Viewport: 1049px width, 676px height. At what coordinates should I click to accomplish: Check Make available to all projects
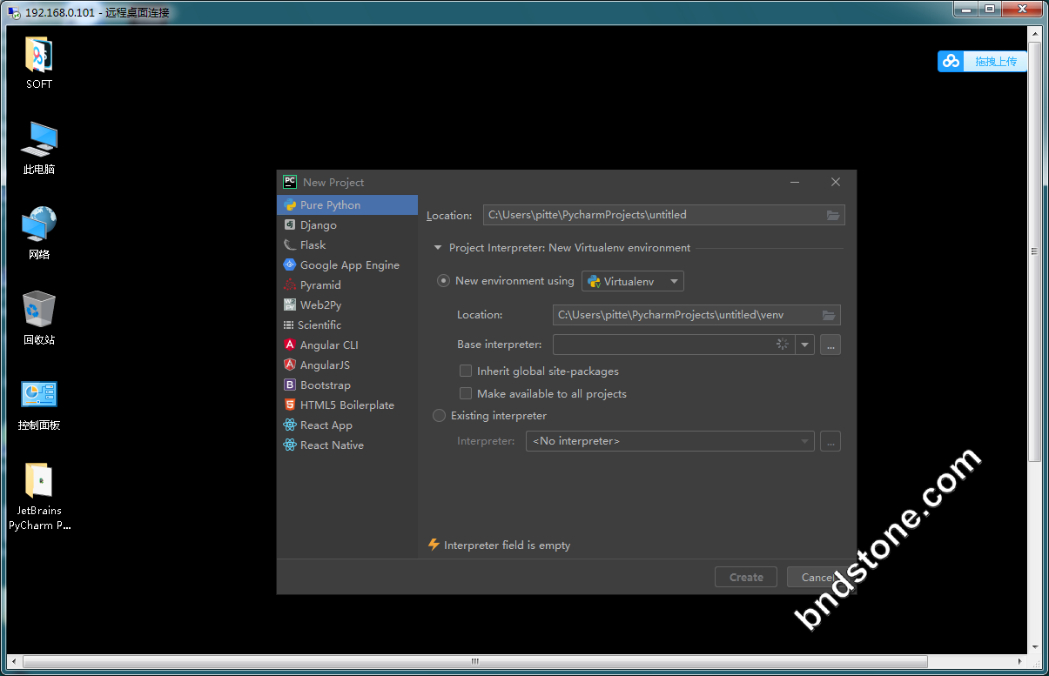pyautogui.click(x=466, y=393)
